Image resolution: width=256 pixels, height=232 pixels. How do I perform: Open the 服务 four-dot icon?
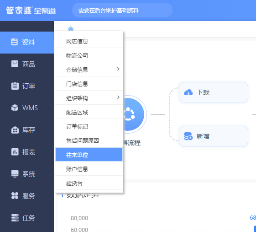(x=15, y=196)
